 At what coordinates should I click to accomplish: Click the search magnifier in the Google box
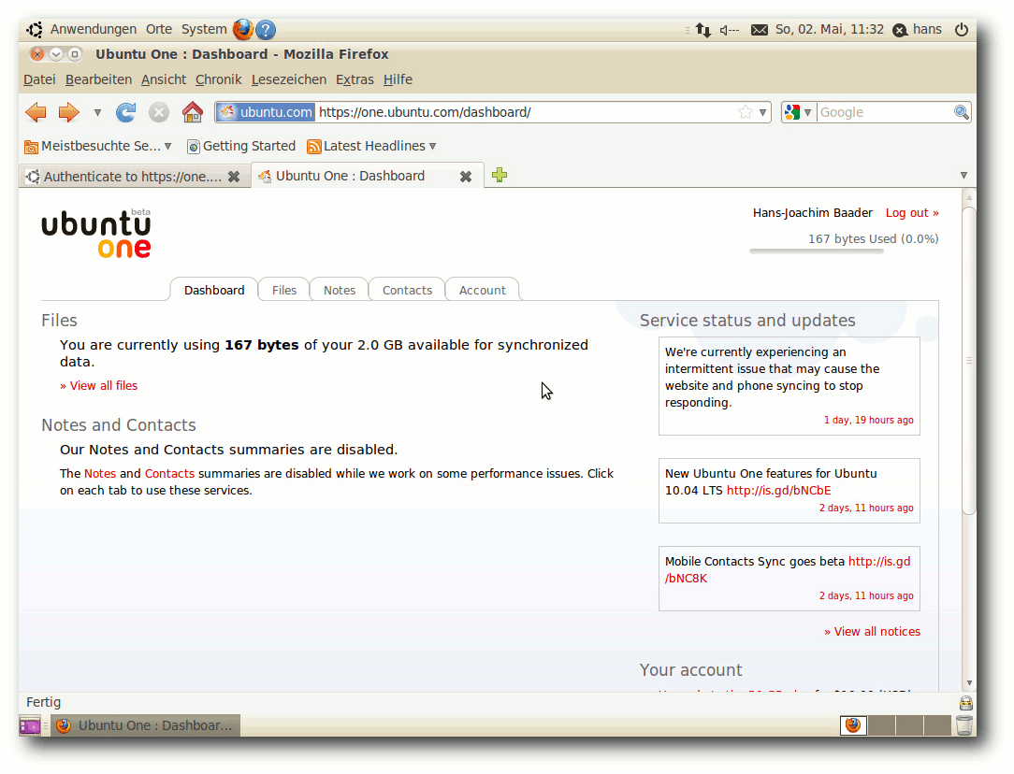[x=961, y=112]
